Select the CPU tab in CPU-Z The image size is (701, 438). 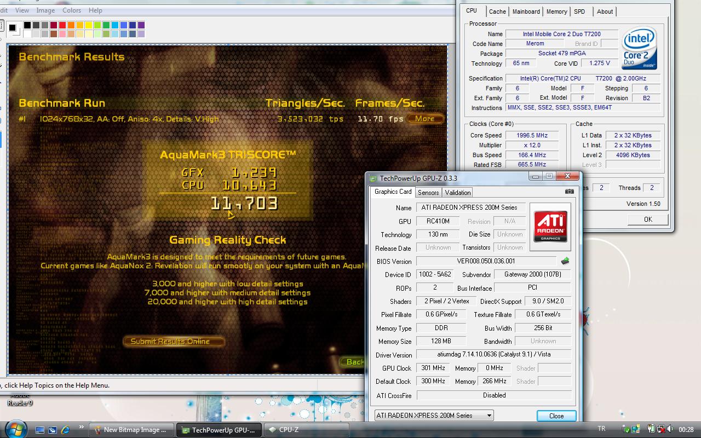coord(472,10)
